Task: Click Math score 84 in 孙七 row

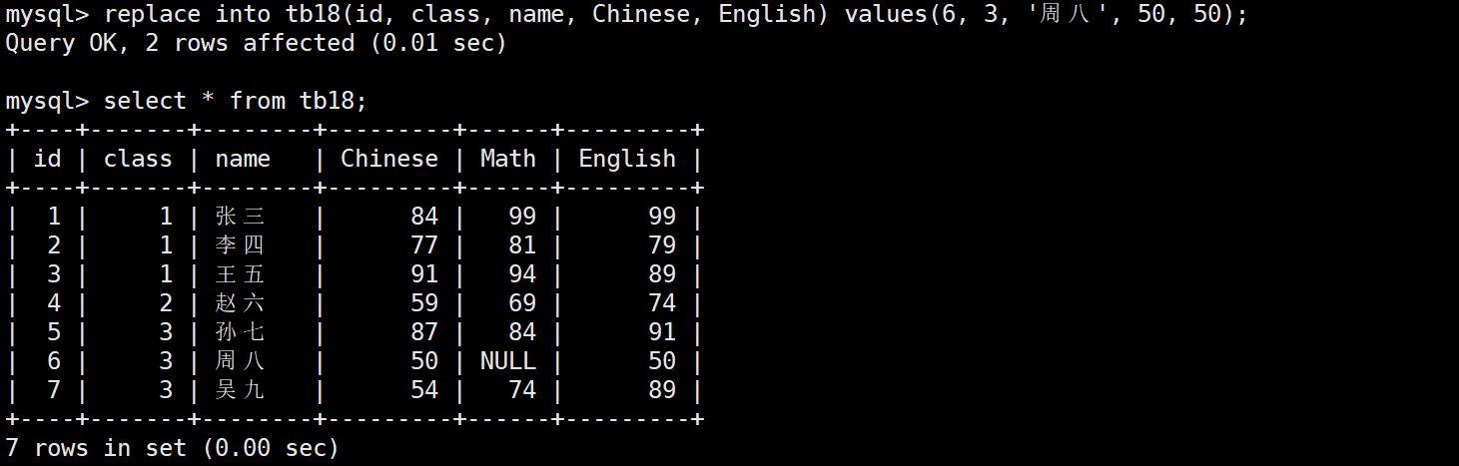Action: pyautogui.click(x=522, y=332)
